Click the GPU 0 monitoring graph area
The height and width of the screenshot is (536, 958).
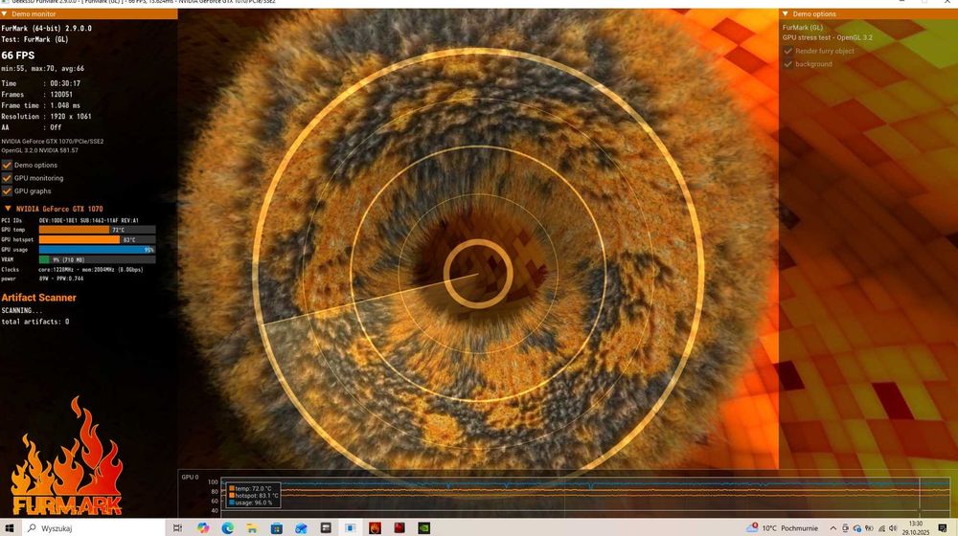(x=585, y=496)
